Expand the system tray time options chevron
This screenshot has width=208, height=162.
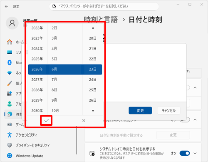pos(195,153)
